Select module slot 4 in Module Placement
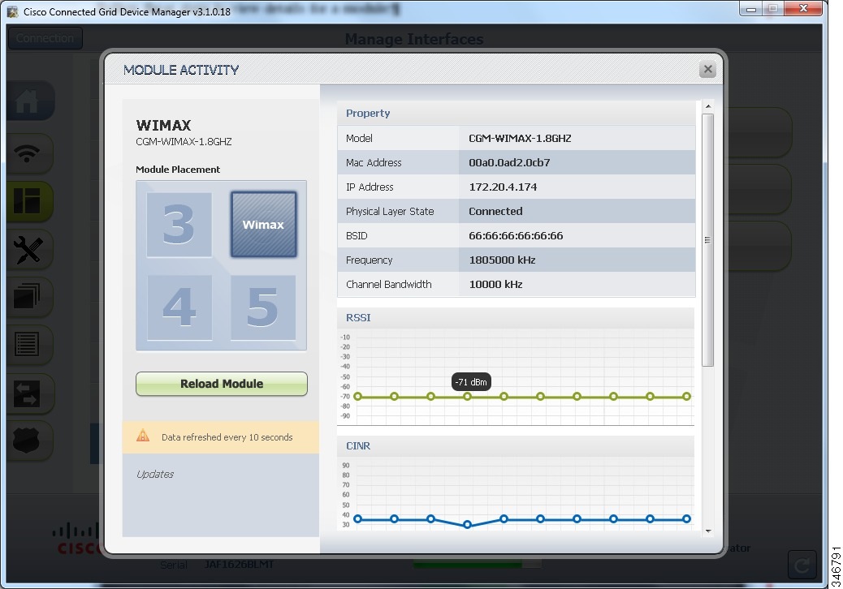The height and width of the screenshot is (589, 843). point(179,307)
